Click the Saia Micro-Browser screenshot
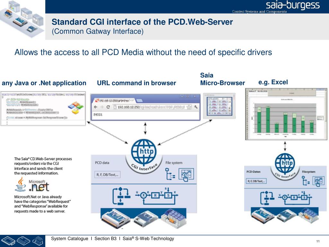Viewport: 329px width, 247px height. point(219,106)
